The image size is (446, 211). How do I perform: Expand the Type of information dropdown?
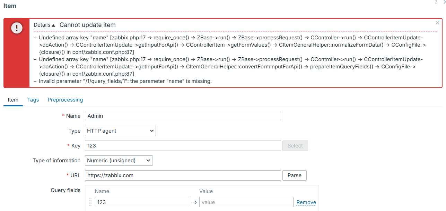click(x=119, y=161)
